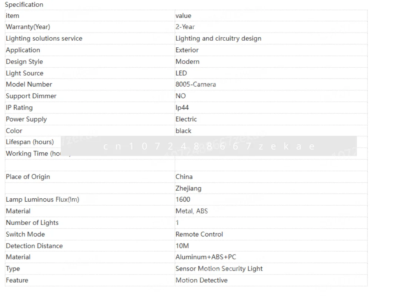Select the 8005-Camera model number value
Image resolution: width=418 pixels, height=296 pixels.
(195, 84)
